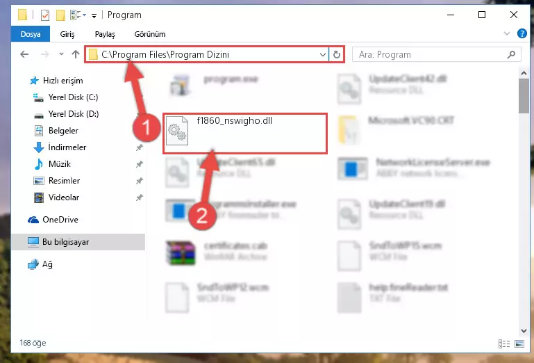Screen dimensions: 534x363
Task: Open Customize Quick Access Toolbar dropdown
Action: click(x=94, y=15)
